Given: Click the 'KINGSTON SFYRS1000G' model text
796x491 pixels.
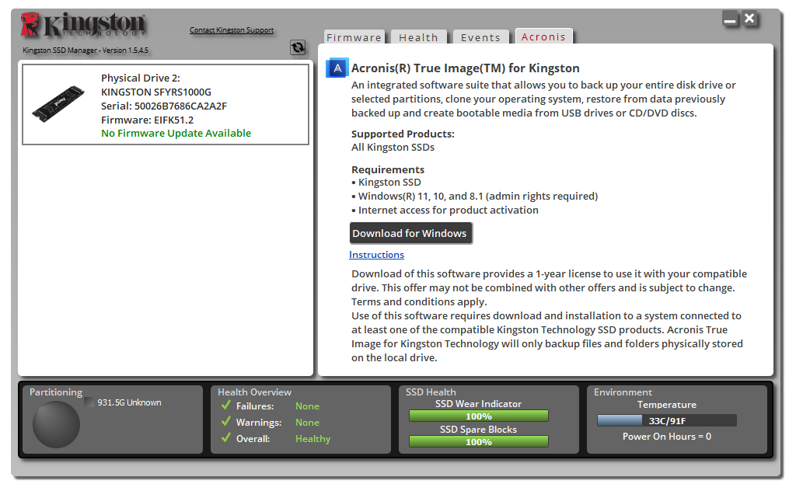Looking at the screenshot, I should pos(156,92).
